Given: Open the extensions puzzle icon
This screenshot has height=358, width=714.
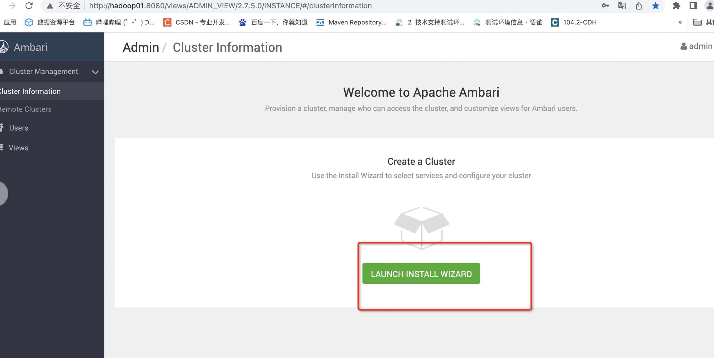Looking at the screenshot, I should [x=676, y=5].
